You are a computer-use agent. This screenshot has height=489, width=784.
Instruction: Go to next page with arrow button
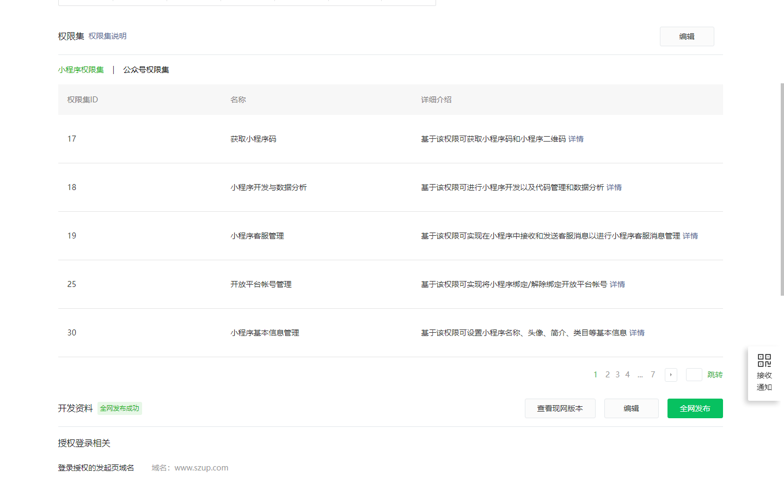pyautogui.click(x=671, y=375)
